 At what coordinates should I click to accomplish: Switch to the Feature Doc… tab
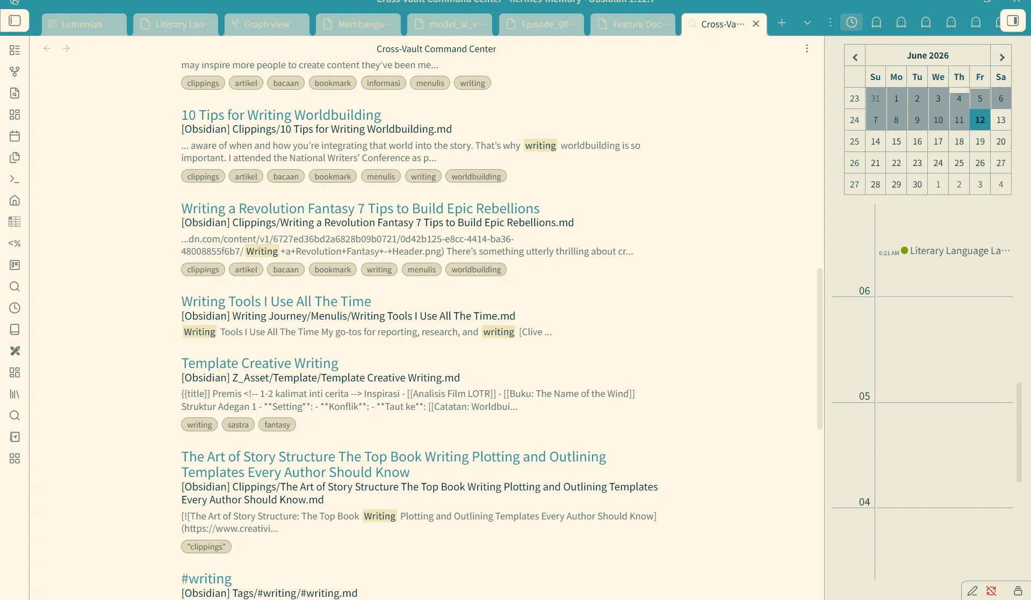(x=632, y=24)
